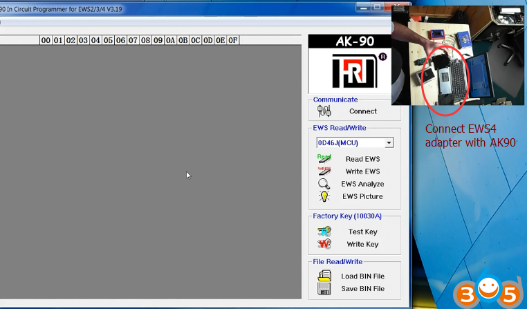This screenshot has height=309, width=527.
Task: Click hex column header 06
Action: (120, 40)
